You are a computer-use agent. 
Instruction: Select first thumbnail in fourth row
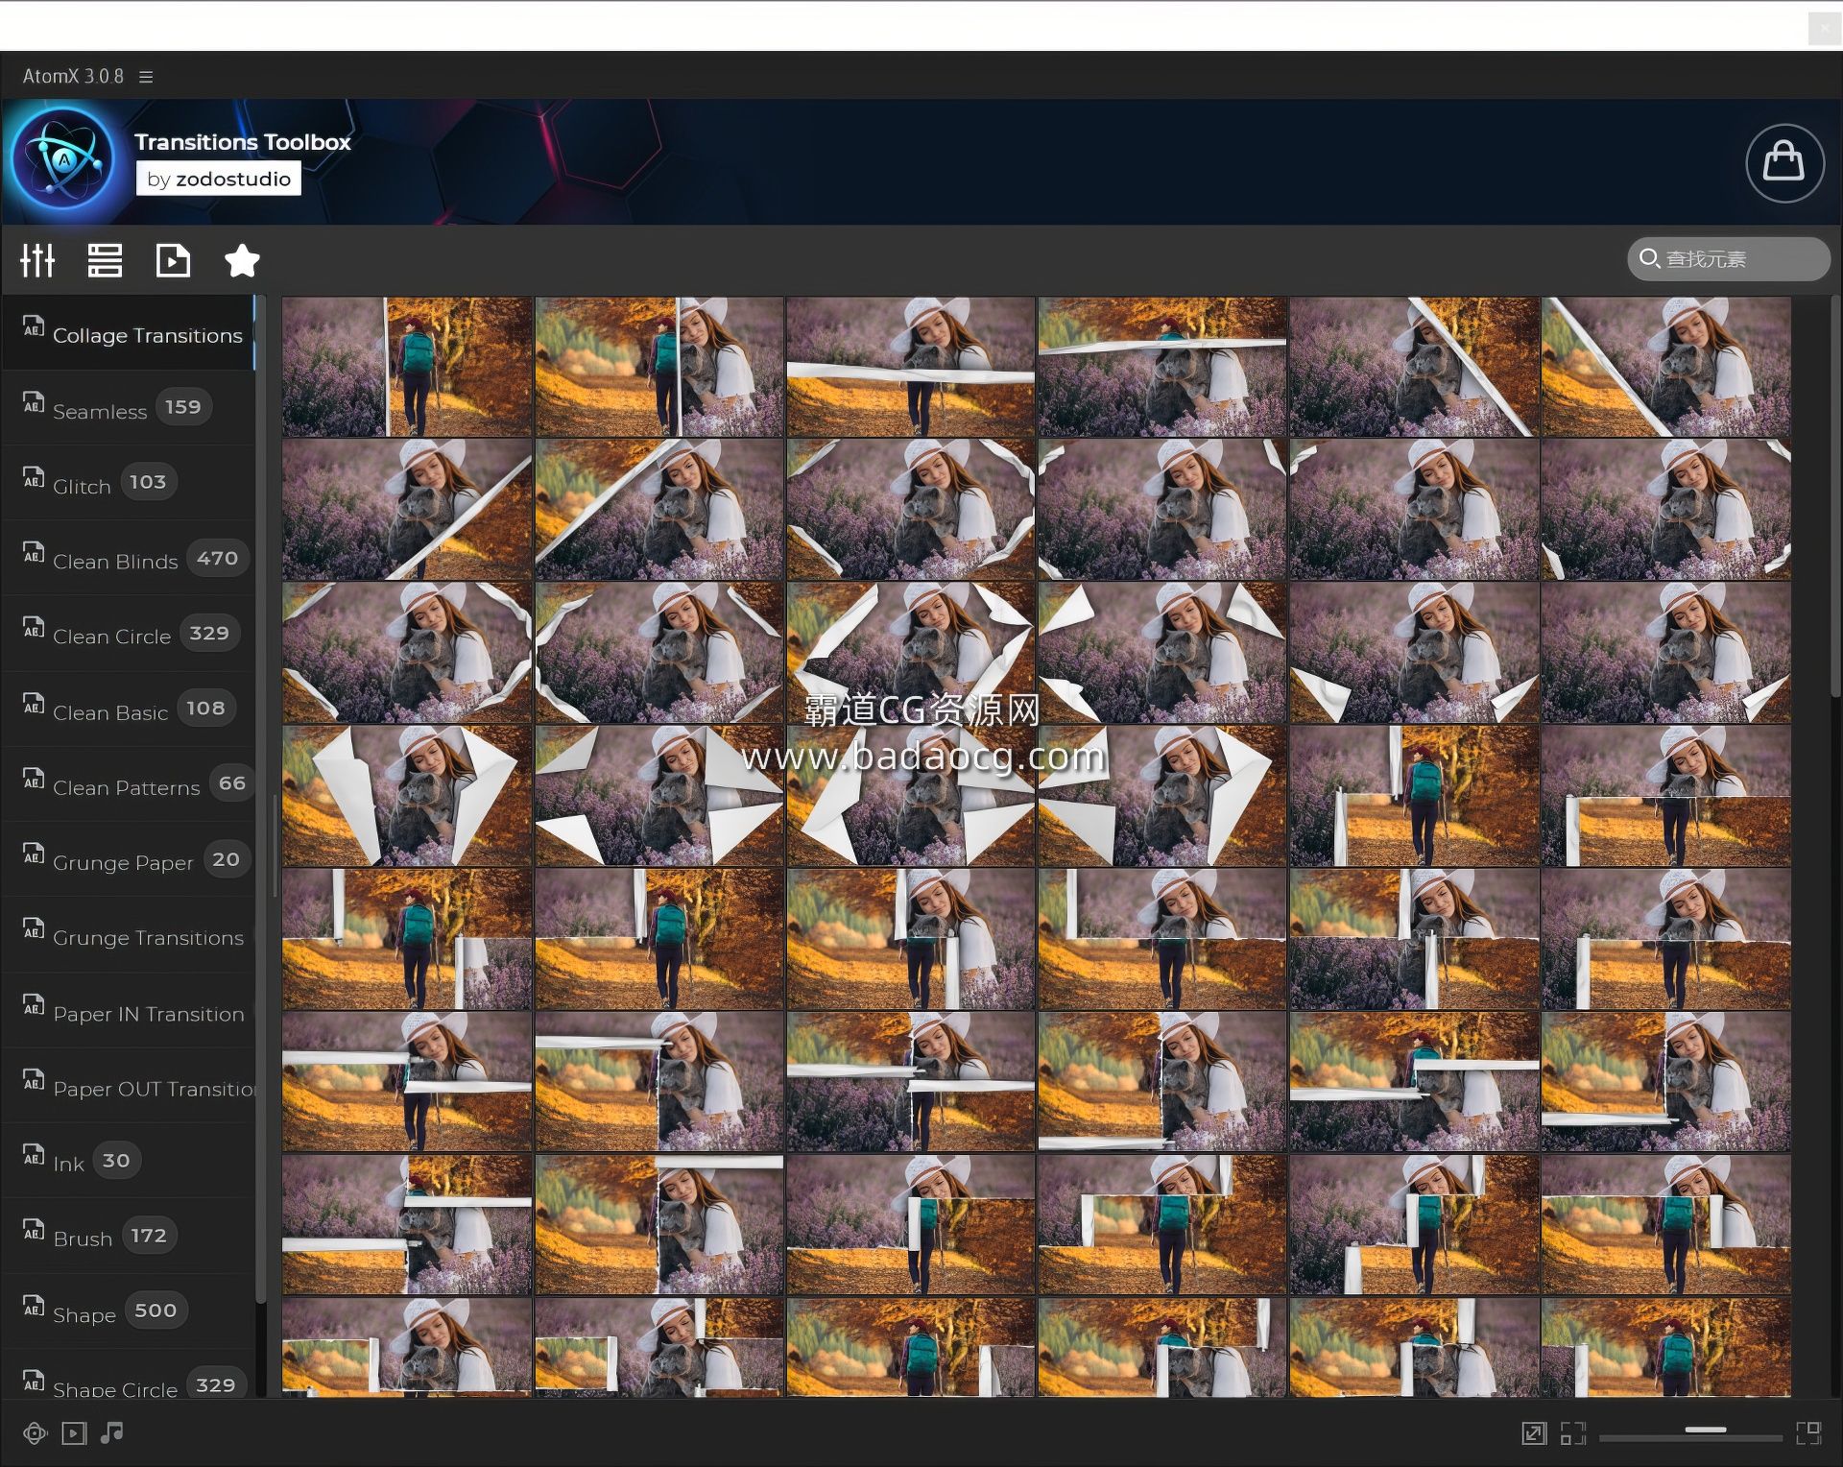pyautogui.click(x=407, y=796)
